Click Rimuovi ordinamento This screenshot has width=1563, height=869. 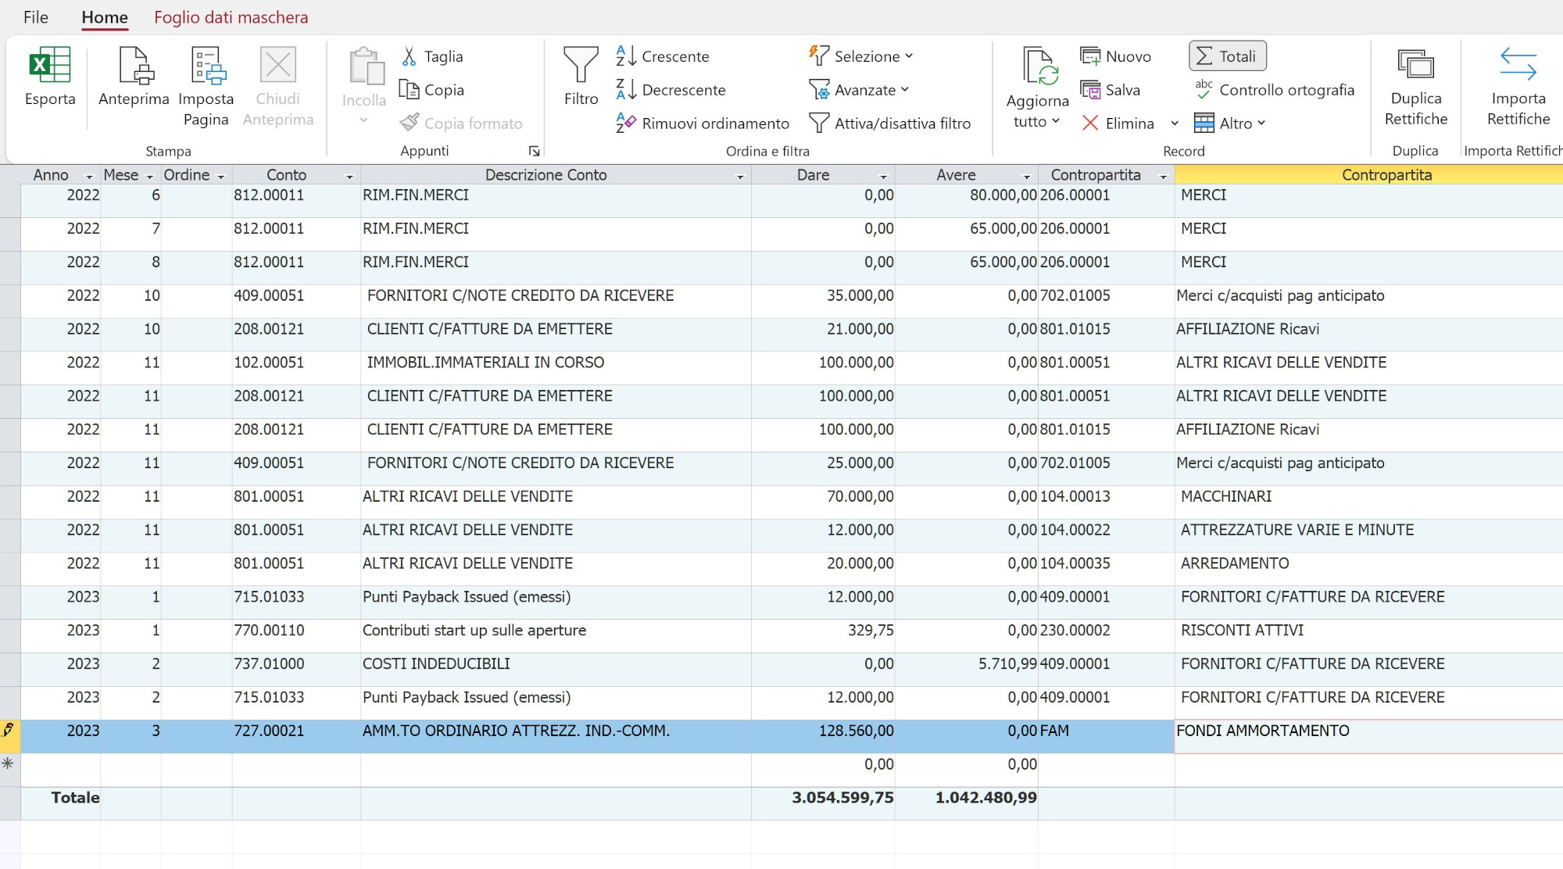(x=703, y=123)
